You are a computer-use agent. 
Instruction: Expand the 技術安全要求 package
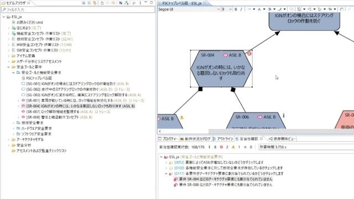(13, 123)
